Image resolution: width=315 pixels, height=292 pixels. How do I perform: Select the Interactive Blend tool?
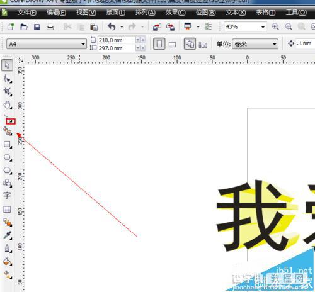tap(8, 222)
